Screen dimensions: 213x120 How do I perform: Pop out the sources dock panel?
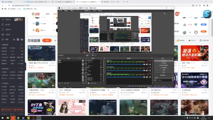tap(104, 58)
